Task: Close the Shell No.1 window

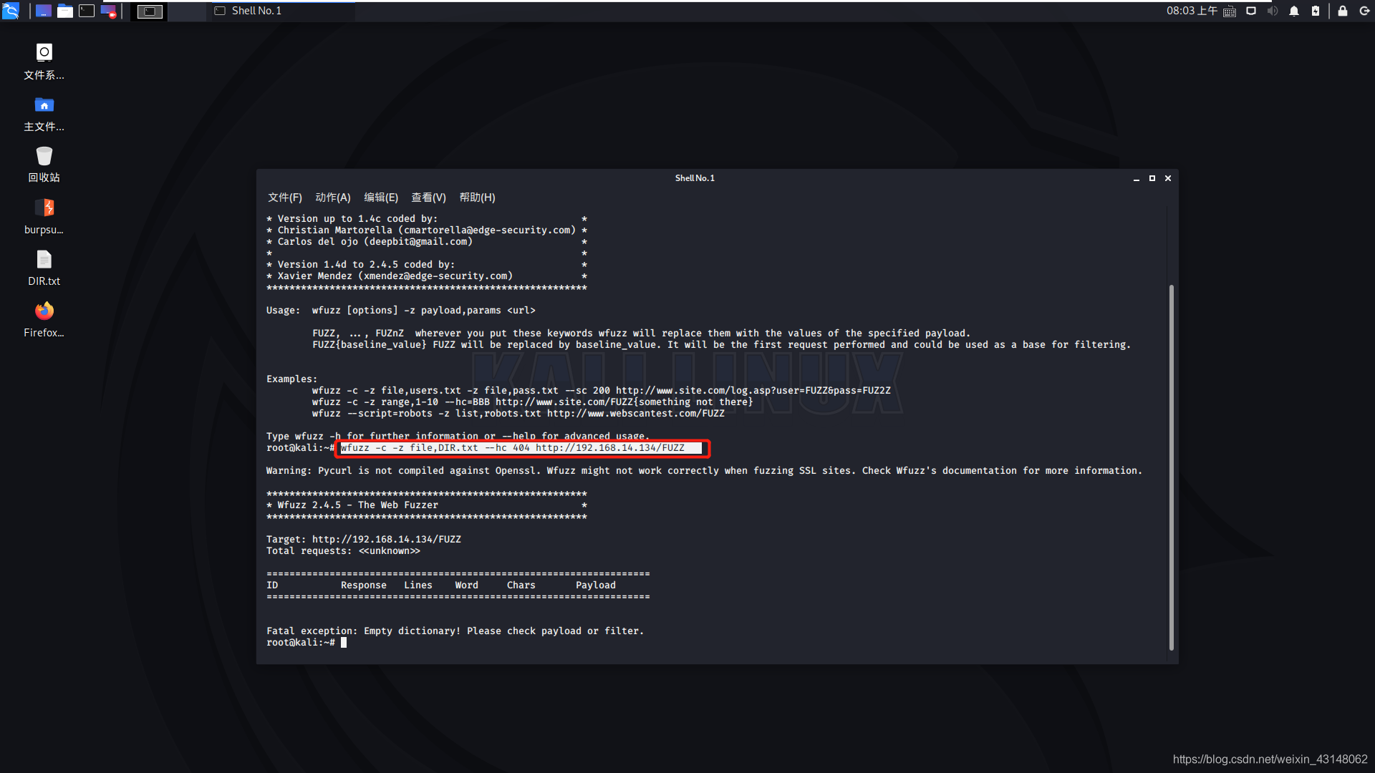Action: point(1168,178)
